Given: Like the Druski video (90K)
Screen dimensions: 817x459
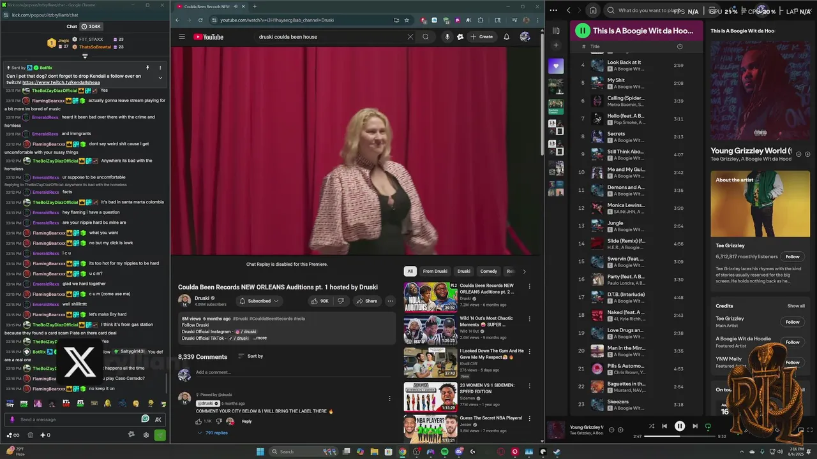Looking at the screenshot, I should [320, 301].
